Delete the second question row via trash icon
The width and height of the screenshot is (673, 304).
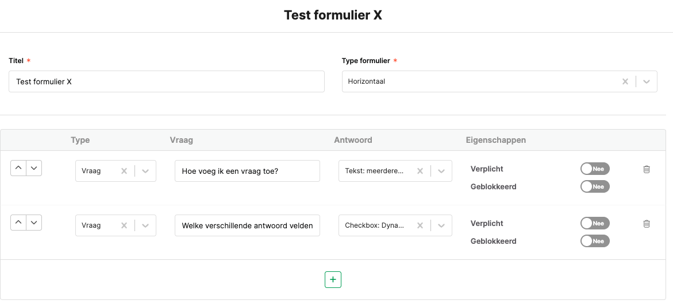(x=647, y=224)
